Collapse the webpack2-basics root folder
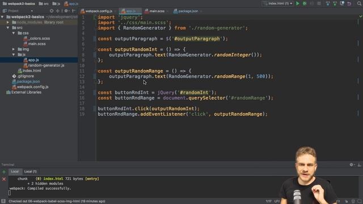Screen dimensions: 363x204 2,17
